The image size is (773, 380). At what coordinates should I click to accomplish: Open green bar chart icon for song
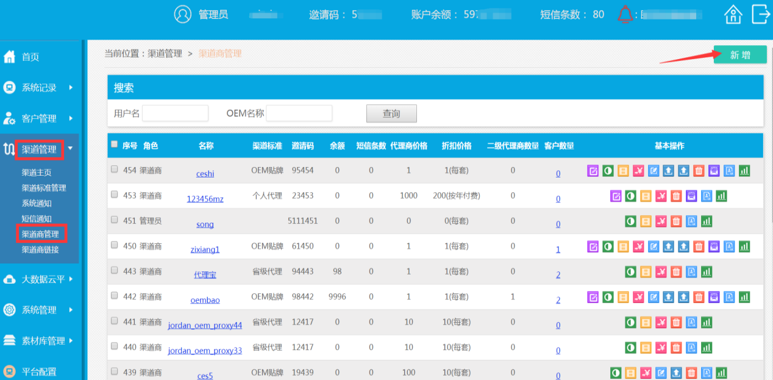tap(707, 221)
